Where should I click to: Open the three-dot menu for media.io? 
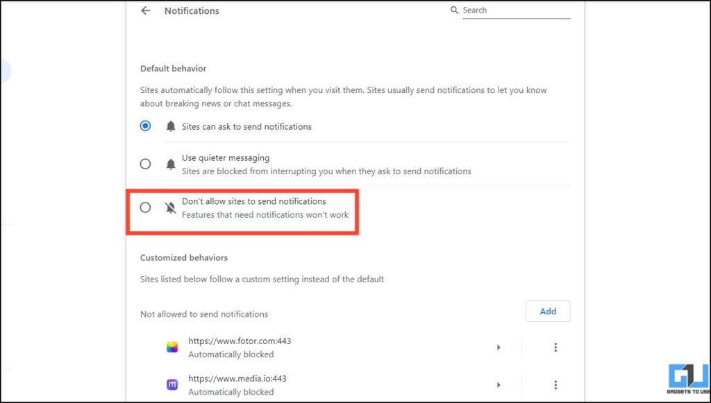point(555,384)
